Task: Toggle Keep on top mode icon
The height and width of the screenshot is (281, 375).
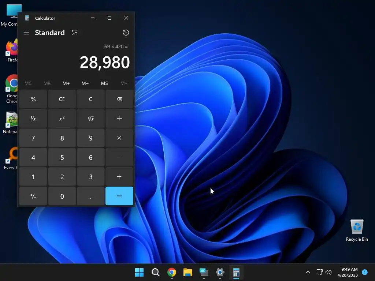Action: point(75,33)
